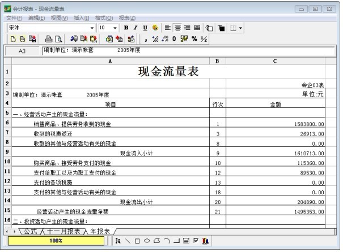The height and width of the screenshot is (252, 343).
Task: Click the delete sheet red arrow icon
Action: (119, 39)
